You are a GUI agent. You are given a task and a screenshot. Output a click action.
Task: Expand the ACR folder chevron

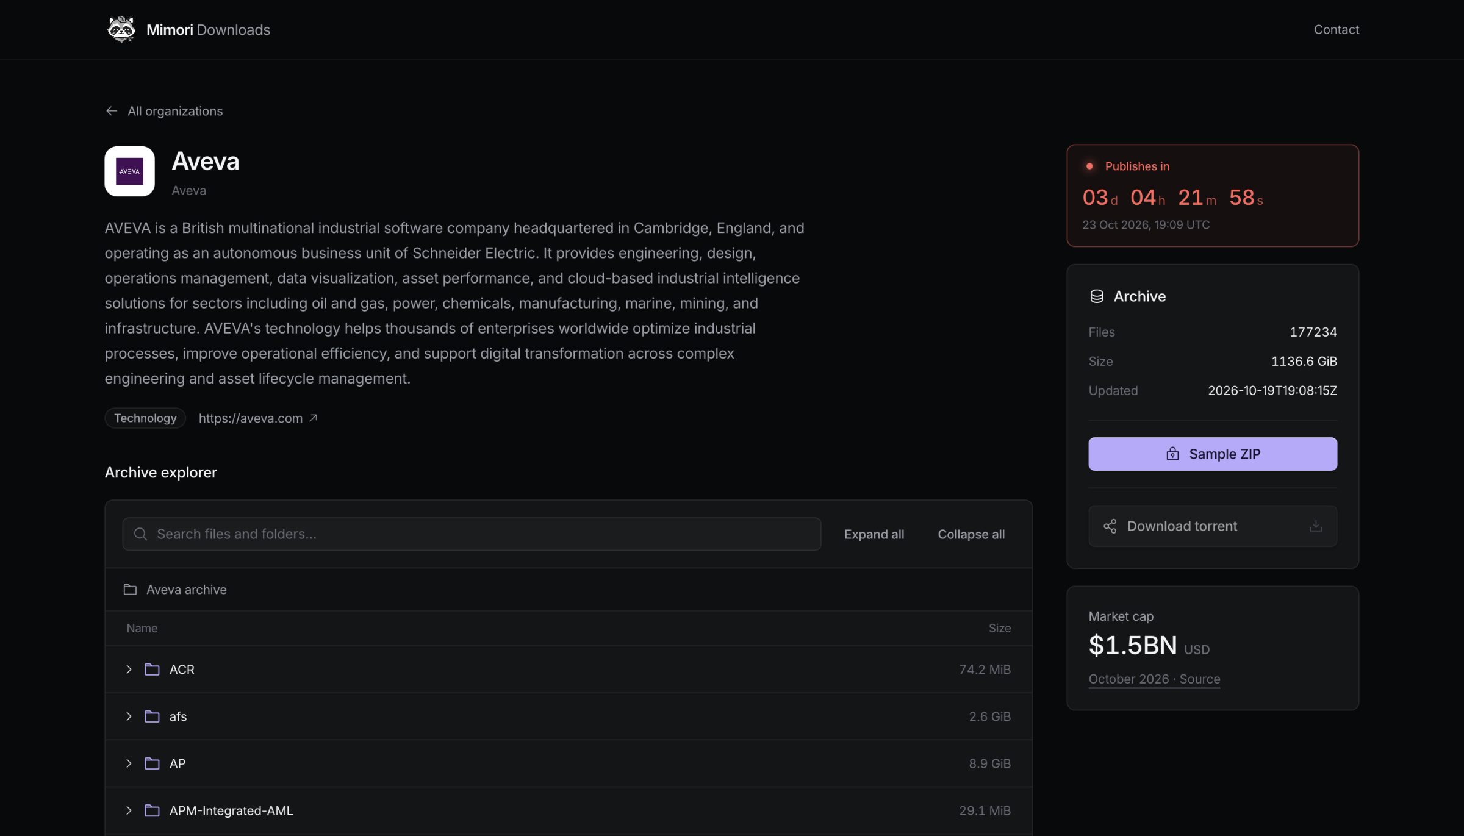pyautogui.click(x=129, y=670)
